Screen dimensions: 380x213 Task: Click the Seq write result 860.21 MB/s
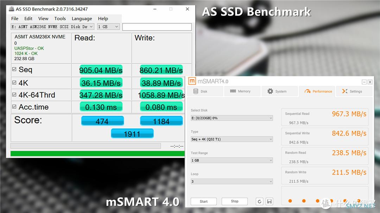coord(161,70)
